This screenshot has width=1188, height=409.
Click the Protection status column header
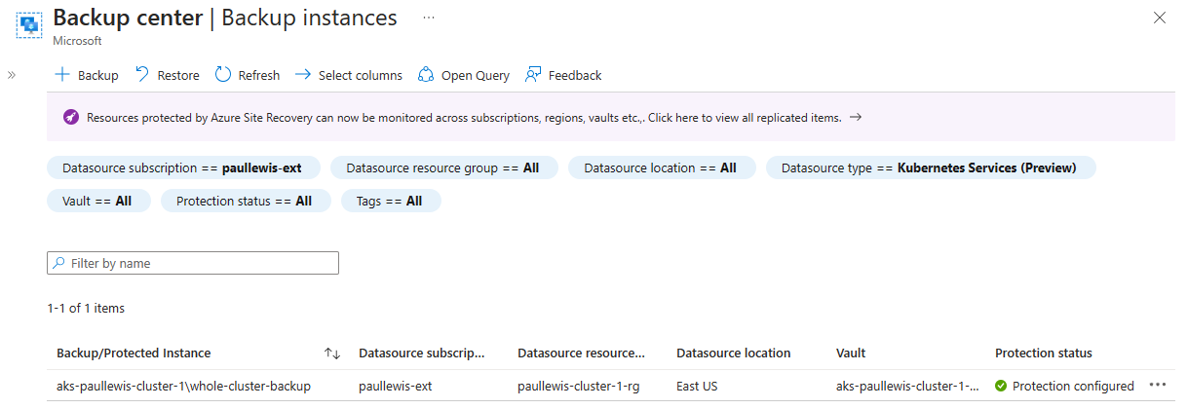[x=1044, y=353]
